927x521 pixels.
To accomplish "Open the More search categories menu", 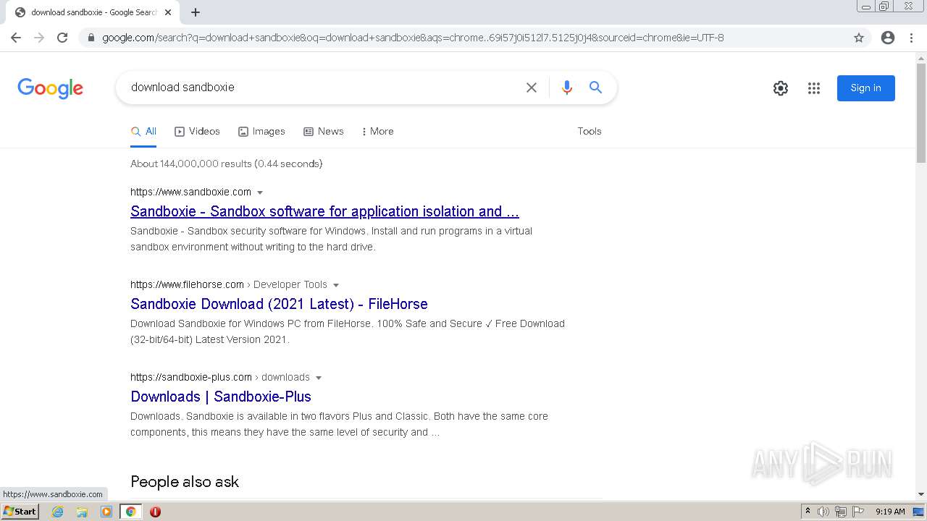I will pyautogui.click(x=377, y=132).
